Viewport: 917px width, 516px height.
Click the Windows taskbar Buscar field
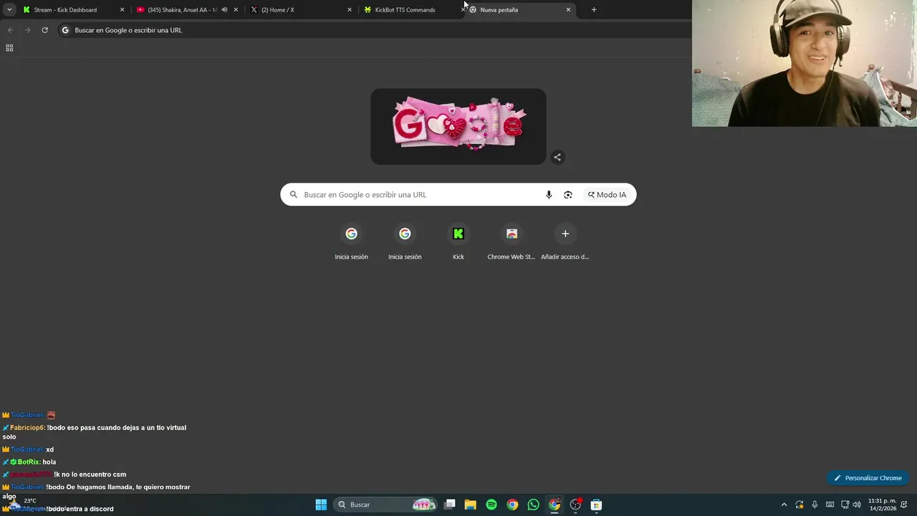click(x=387, y=505)
